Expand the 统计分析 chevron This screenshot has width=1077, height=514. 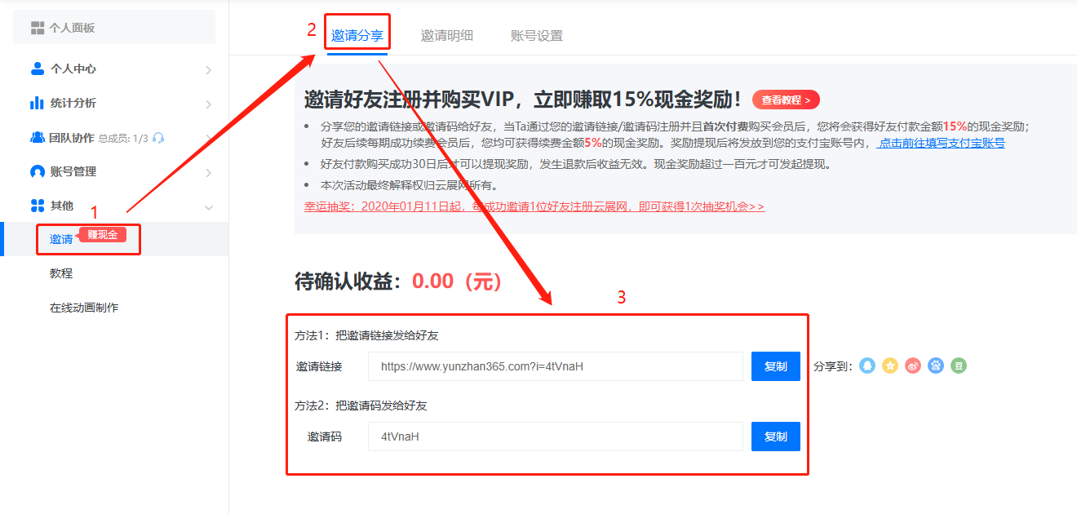pos(208,104)
